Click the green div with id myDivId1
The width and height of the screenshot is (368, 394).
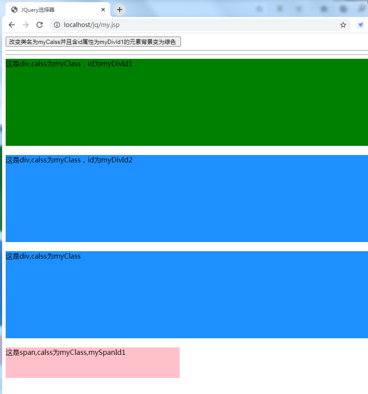187,102
